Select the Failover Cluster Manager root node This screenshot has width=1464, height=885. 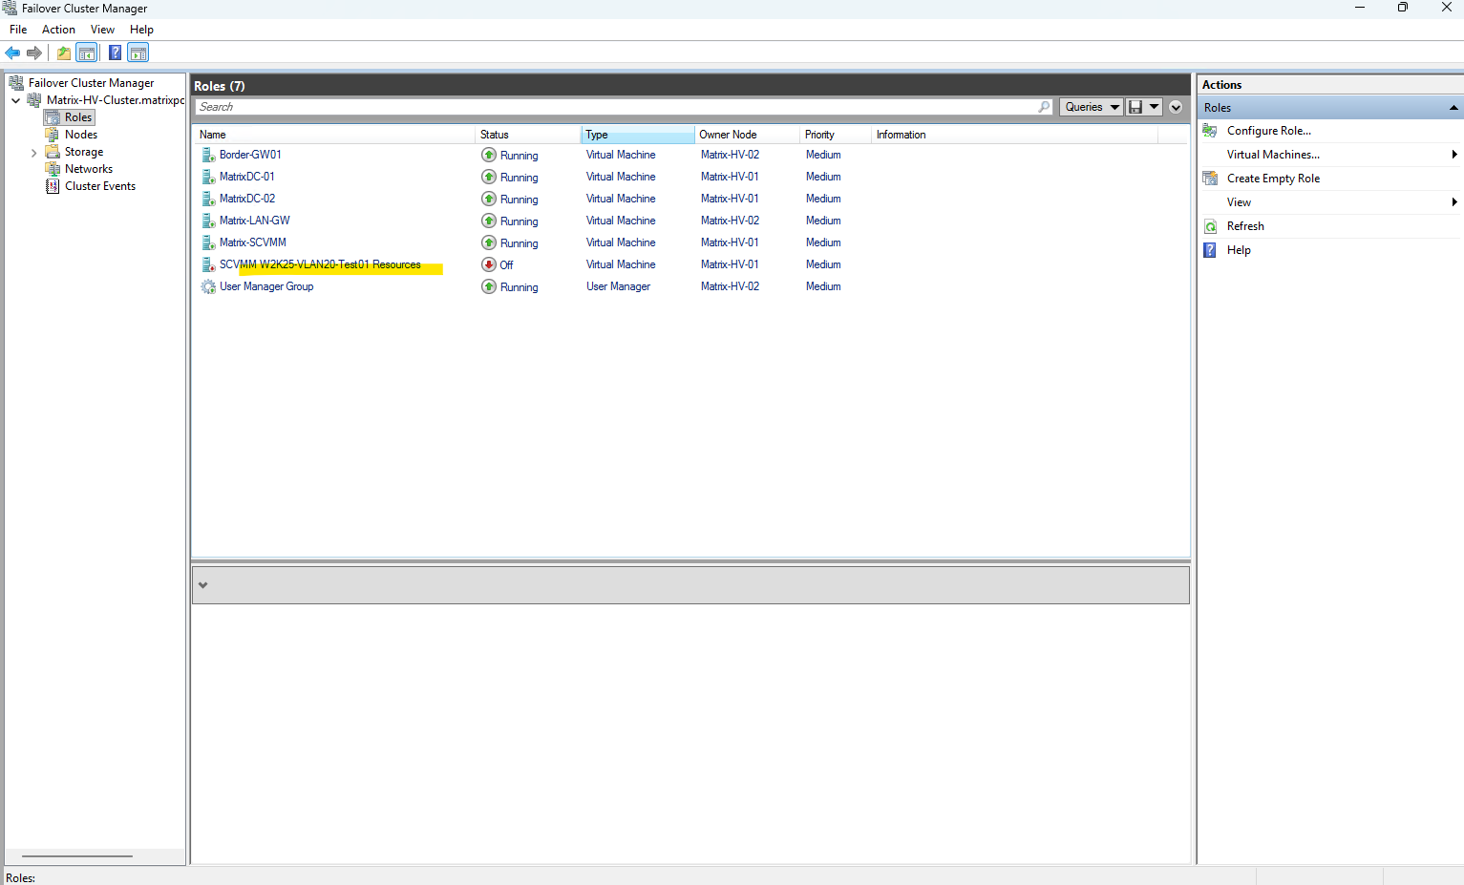coord(91,83)
